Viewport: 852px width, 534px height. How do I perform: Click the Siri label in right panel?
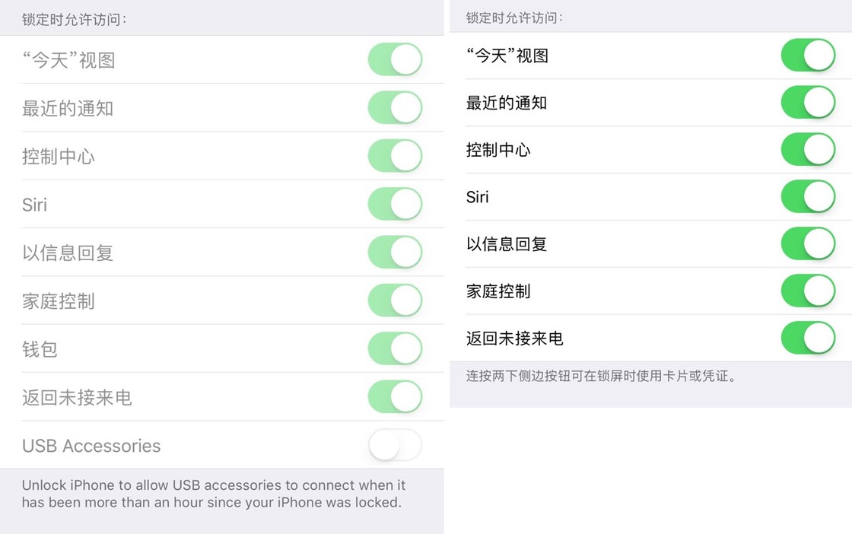[x=477, y=198]
